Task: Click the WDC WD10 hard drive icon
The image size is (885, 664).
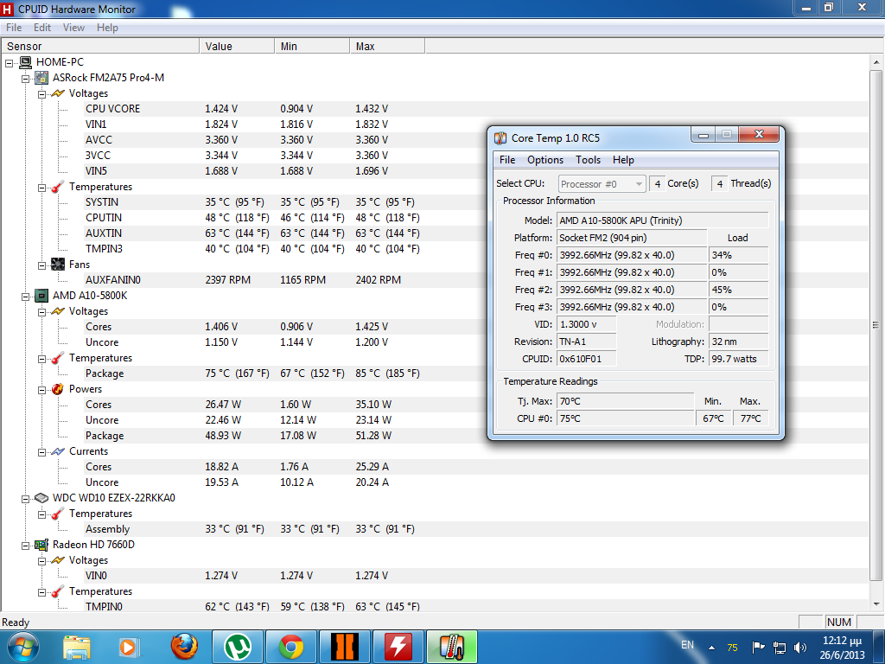Action: pos(41,498)
